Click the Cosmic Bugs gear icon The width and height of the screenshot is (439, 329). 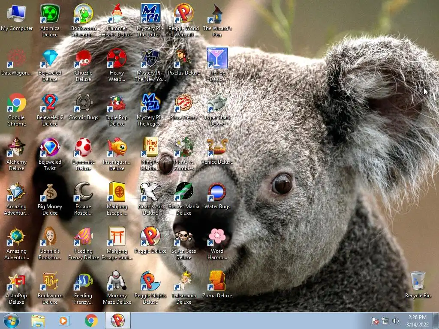point(84,103)
